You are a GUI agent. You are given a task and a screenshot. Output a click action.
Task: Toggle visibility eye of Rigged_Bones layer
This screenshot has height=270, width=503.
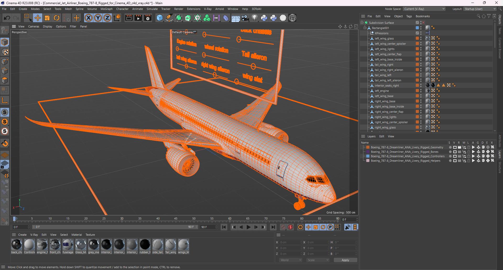455,152
